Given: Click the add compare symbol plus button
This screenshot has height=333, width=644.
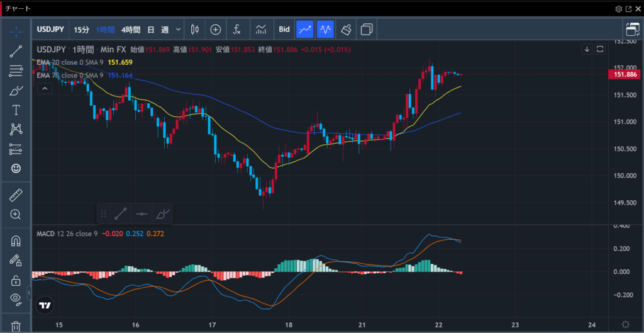Looking at the screenshot, I should tap(216, 30).
